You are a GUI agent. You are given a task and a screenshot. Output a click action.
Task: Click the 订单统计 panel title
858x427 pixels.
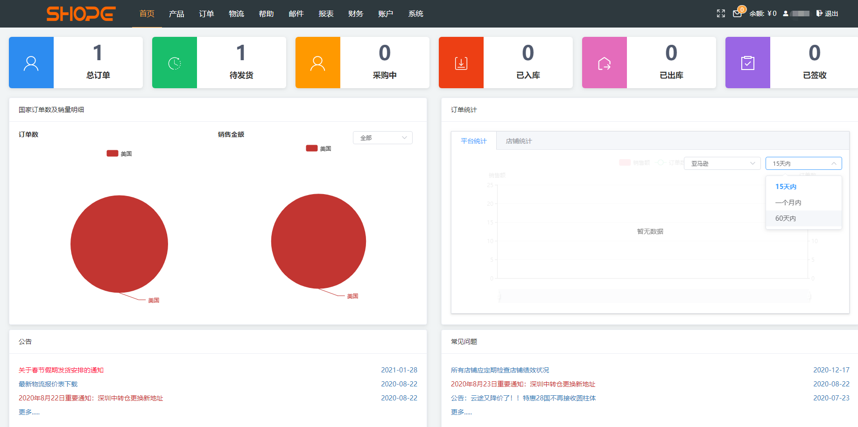click(x=464, y=110)
